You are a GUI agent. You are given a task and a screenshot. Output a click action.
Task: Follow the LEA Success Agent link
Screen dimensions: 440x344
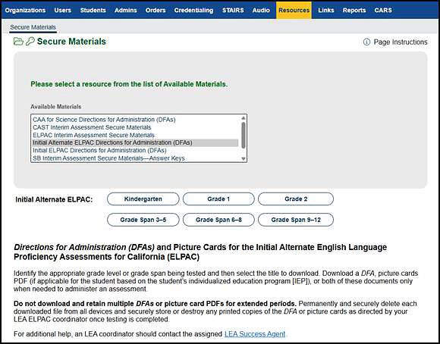(255, 334)
